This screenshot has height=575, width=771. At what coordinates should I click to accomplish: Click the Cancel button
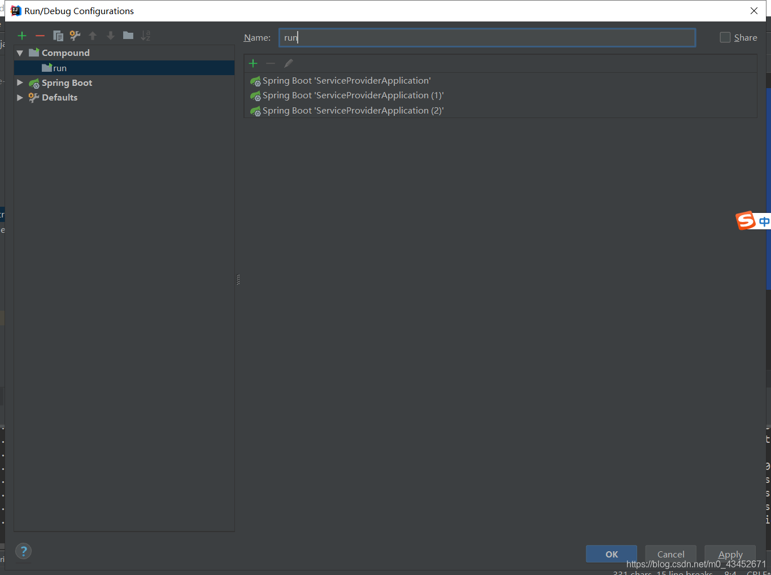(670, 554)
